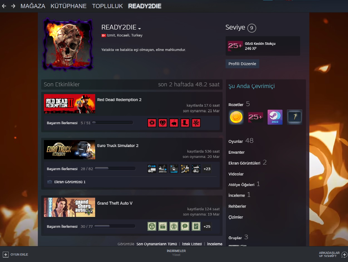
Task: Open the Steam 2022 badge
Action: click(275, 117)
